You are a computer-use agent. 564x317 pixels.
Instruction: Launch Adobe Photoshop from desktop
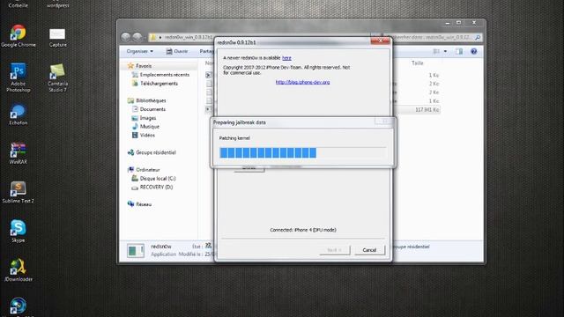coord(18,77)
